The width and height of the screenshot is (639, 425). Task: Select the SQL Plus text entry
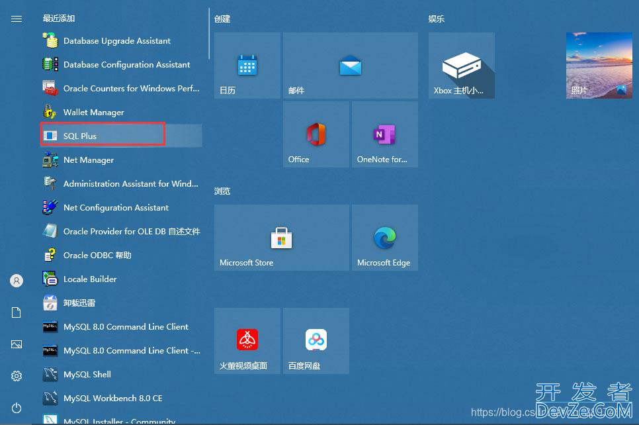(80, 136)
